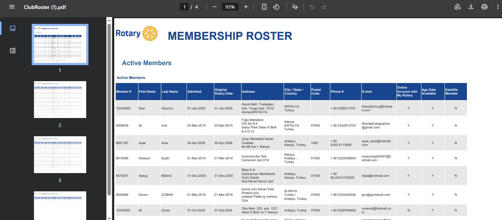
Task: Click the undo annotation arrow
Action: tap(312, 7)
